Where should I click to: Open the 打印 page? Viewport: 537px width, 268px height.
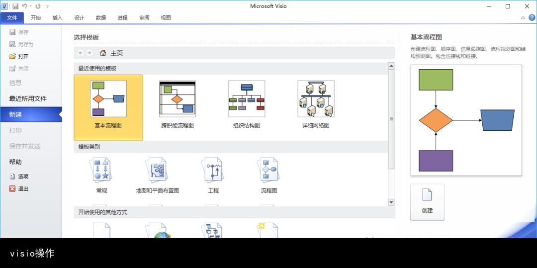click(x=15, y=130)
